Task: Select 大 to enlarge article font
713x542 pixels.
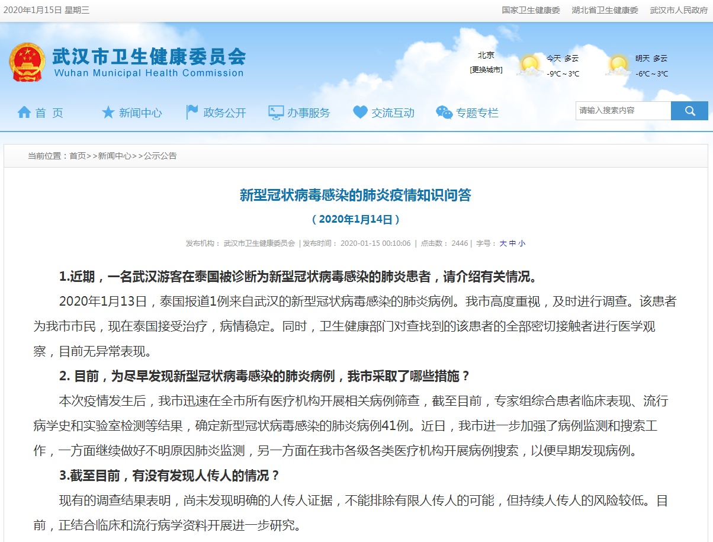Action: (503, 243)
